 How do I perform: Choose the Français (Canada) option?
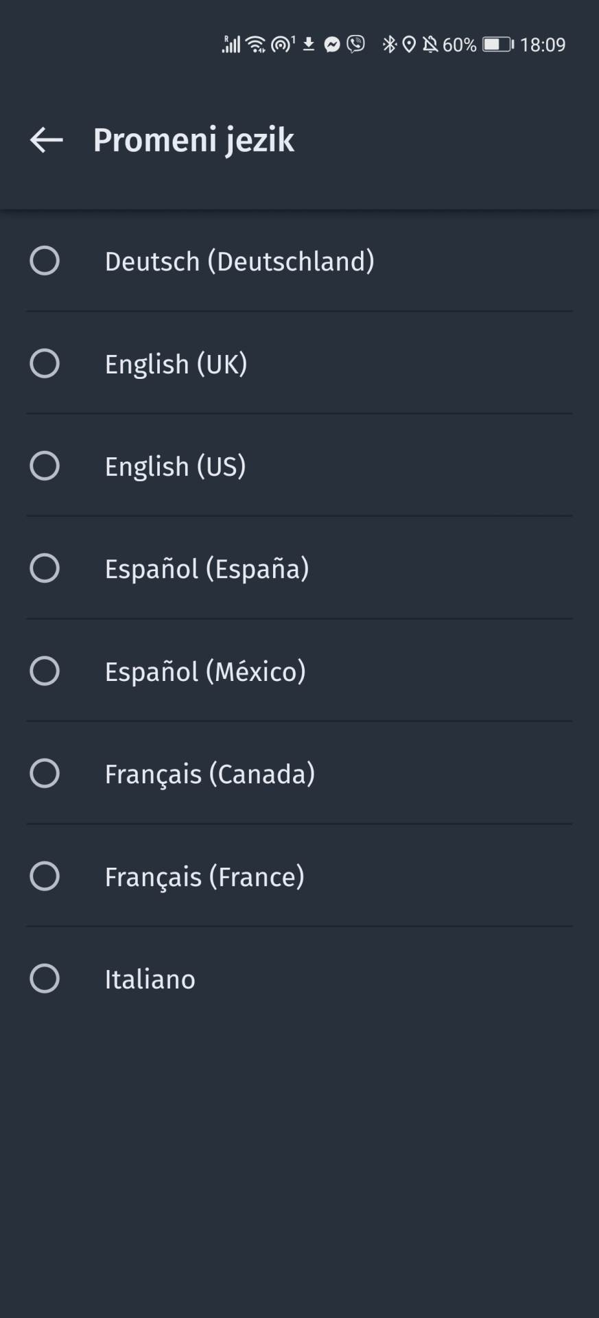click(45, 774)
